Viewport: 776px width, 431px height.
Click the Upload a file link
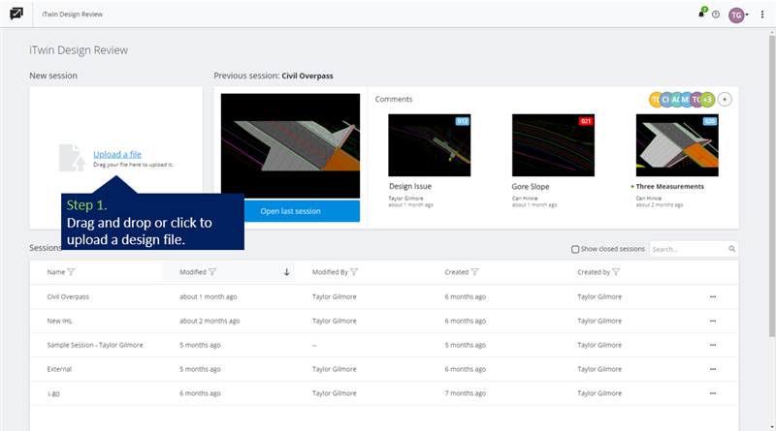coord(117,155)
